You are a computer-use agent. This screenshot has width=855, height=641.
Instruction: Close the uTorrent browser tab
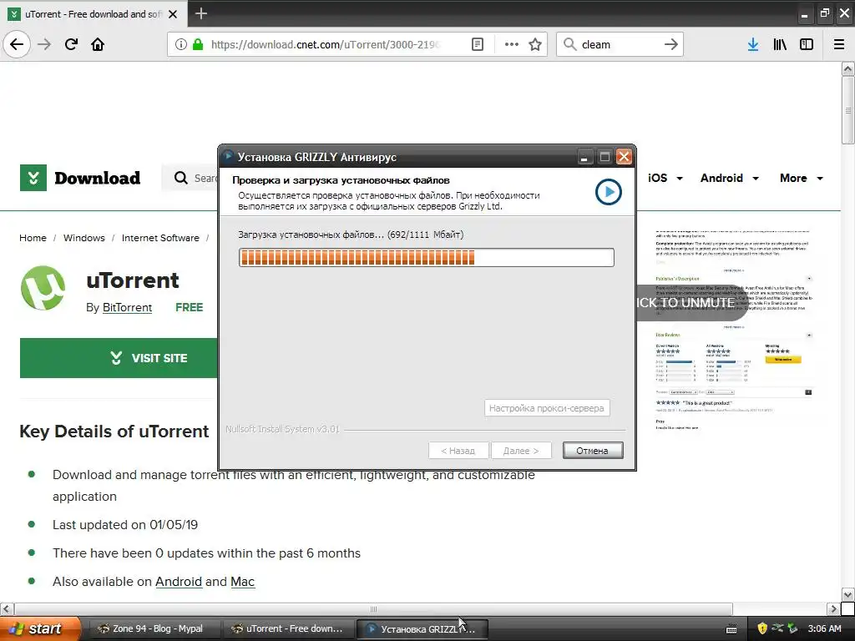pos(173,14)
